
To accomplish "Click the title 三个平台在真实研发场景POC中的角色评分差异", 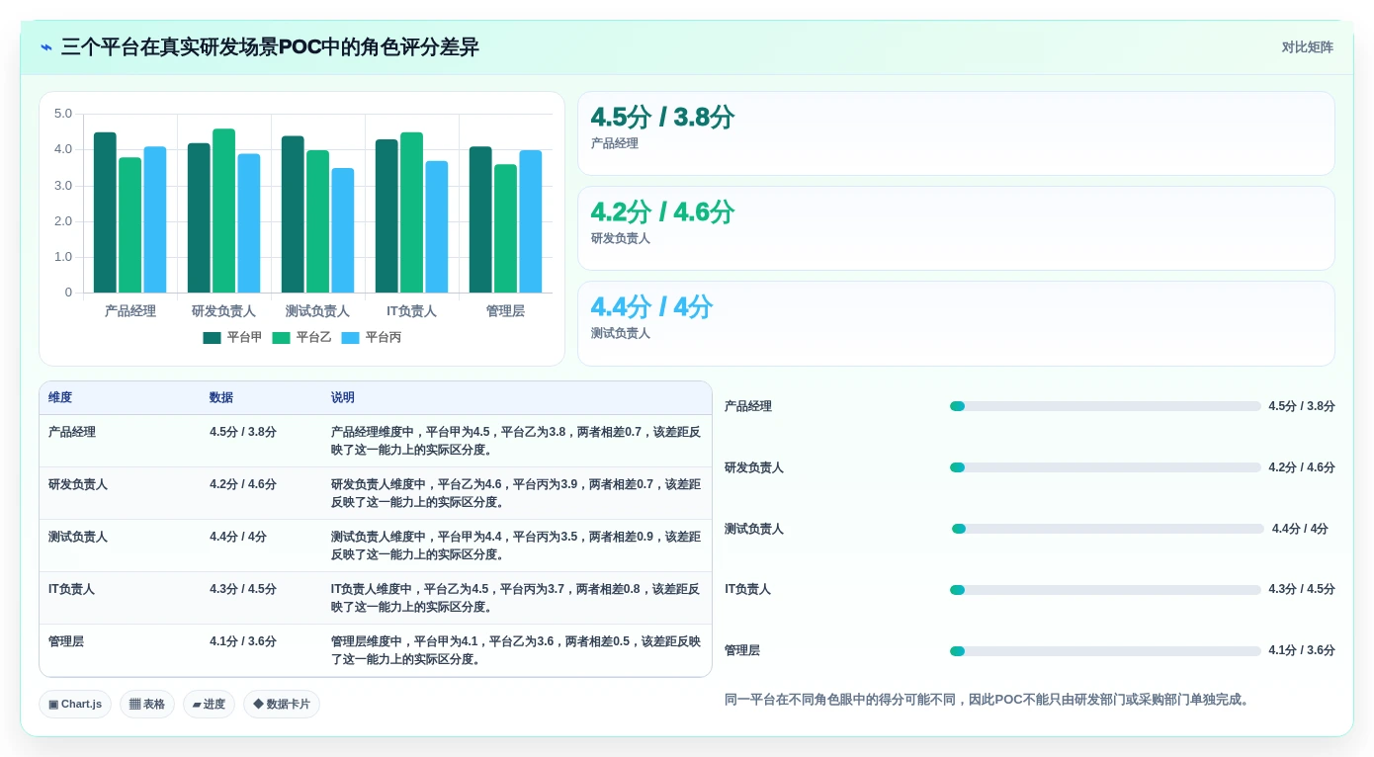I will pos(270,46).
